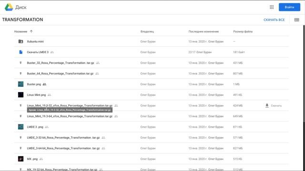This screenshot has width=305, height=171.
Task: Click archive icon of Buster_32_Rosa_Percentage_Transformation
Action: click(20, 63)
